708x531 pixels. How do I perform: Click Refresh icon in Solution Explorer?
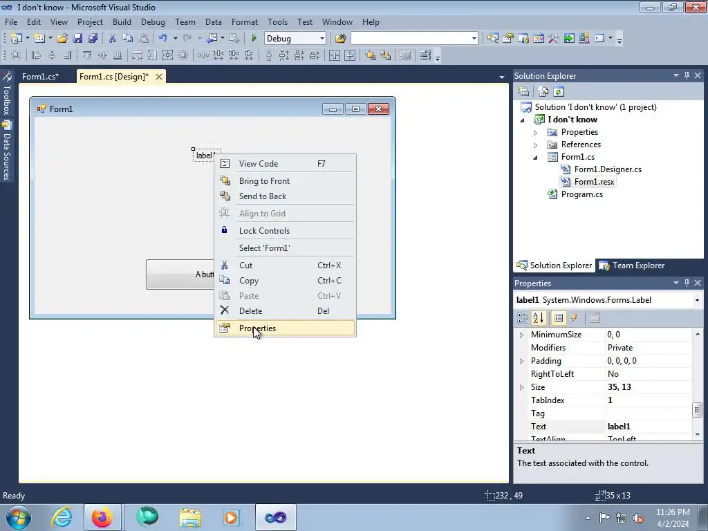[559, 92]
